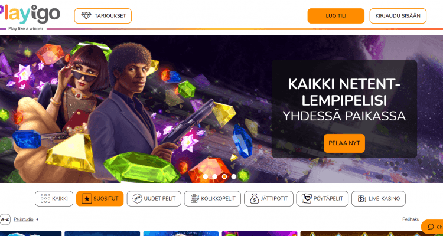The height and width of the screenshot is (236, 443).
Task: Click the star icon for Suositut
Action: [x=87, y=198]
